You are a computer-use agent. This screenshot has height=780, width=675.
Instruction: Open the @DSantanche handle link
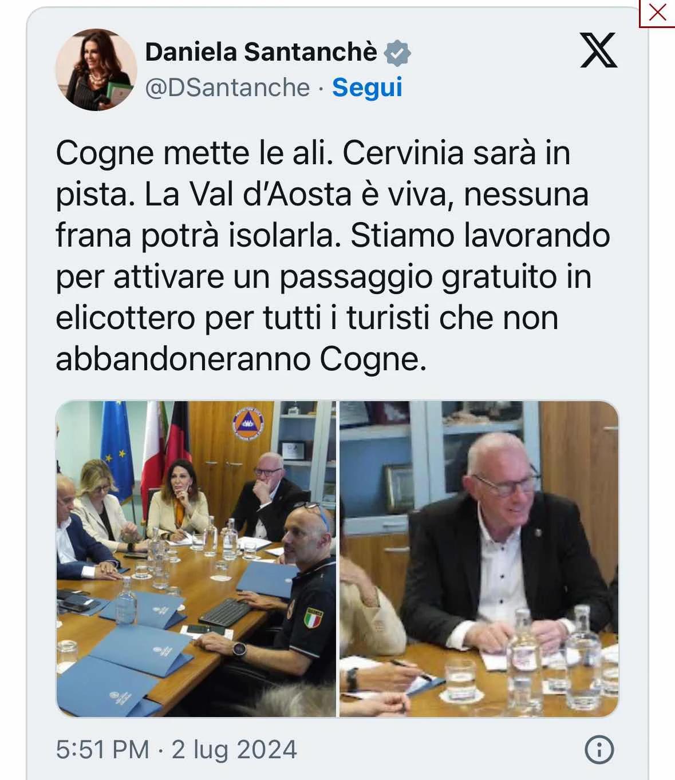click(x=227, y=88)
